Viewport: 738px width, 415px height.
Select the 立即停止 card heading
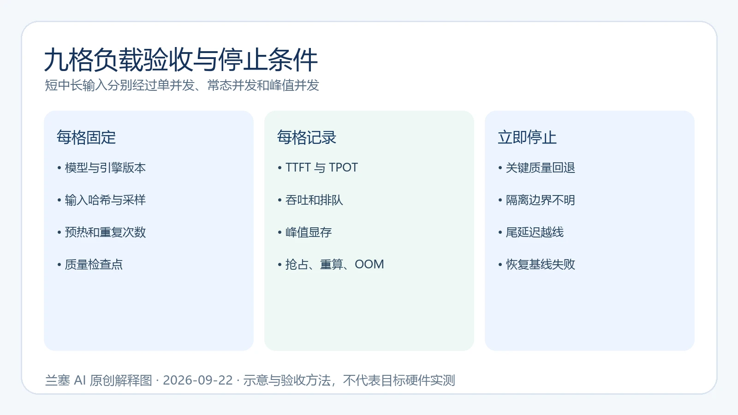pos(527,137)
